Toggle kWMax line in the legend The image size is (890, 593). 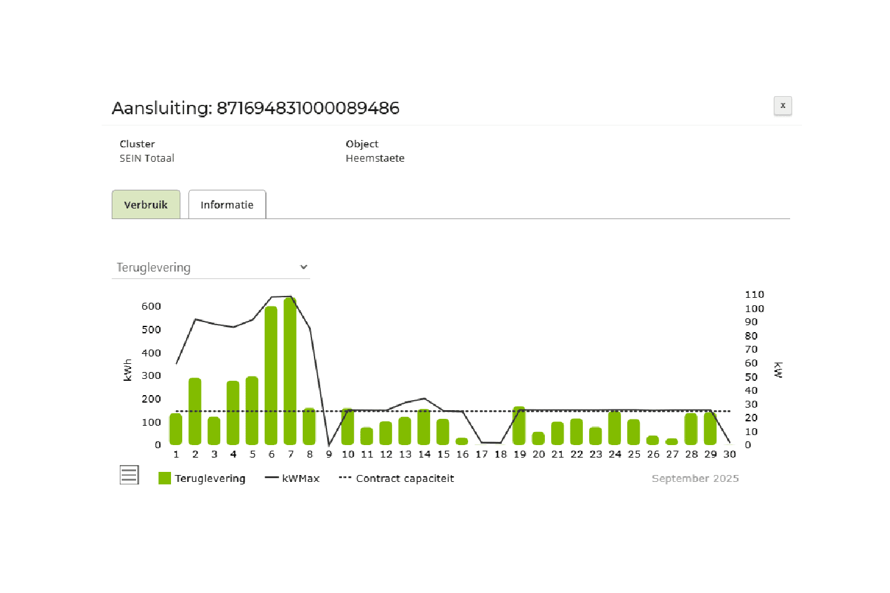(300, 479)
